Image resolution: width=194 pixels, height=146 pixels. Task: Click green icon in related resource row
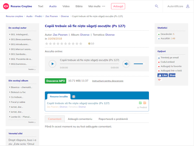point(140,103)
